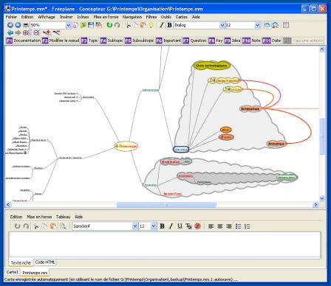The height and width of the screenshot is (286, 331).
Task: Open the zoom 50% dropdown
Action: 68,25
